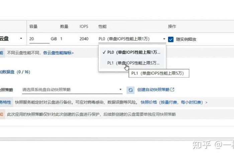Expand the 请选择系统盘自动快照策略 dropdown

(x=72, y=90)
